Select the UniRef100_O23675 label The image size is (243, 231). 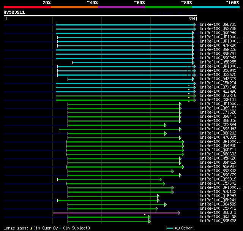[x=218, y=75]
